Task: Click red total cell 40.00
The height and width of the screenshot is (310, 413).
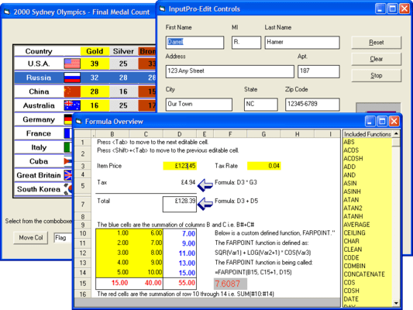Action: point(146,283)
